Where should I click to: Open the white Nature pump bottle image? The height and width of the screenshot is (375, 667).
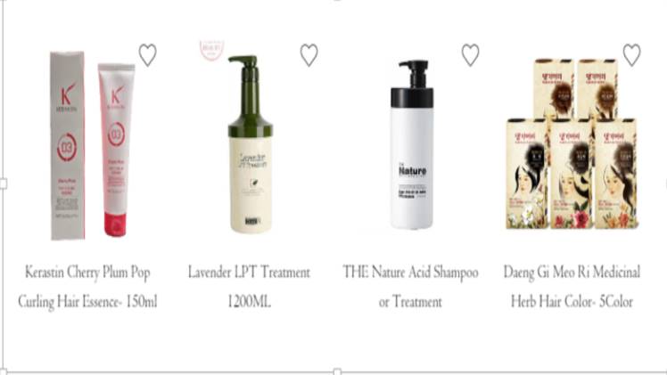(x=412, y=145)
